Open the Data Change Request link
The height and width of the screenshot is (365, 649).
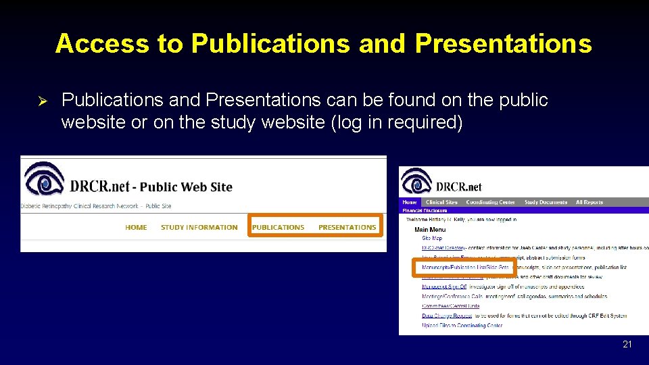(447, 316)
